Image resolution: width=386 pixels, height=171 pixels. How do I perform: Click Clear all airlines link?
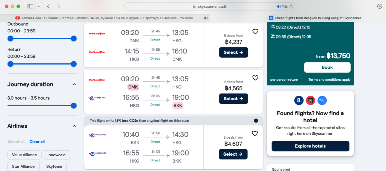(37, 142)
